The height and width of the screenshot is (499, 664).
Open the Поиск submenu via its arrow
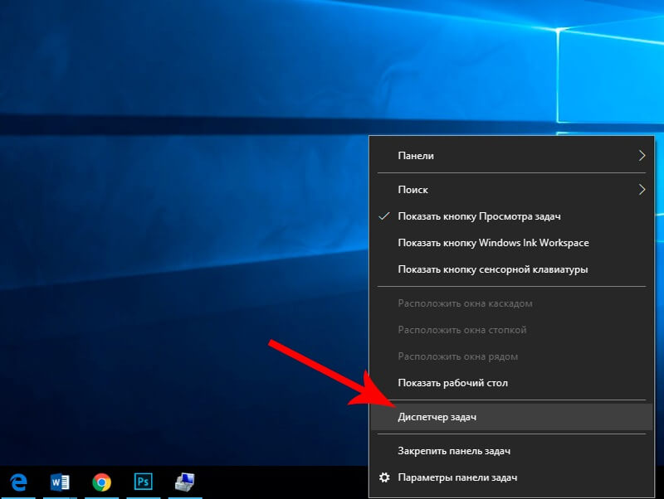(643, 189)
